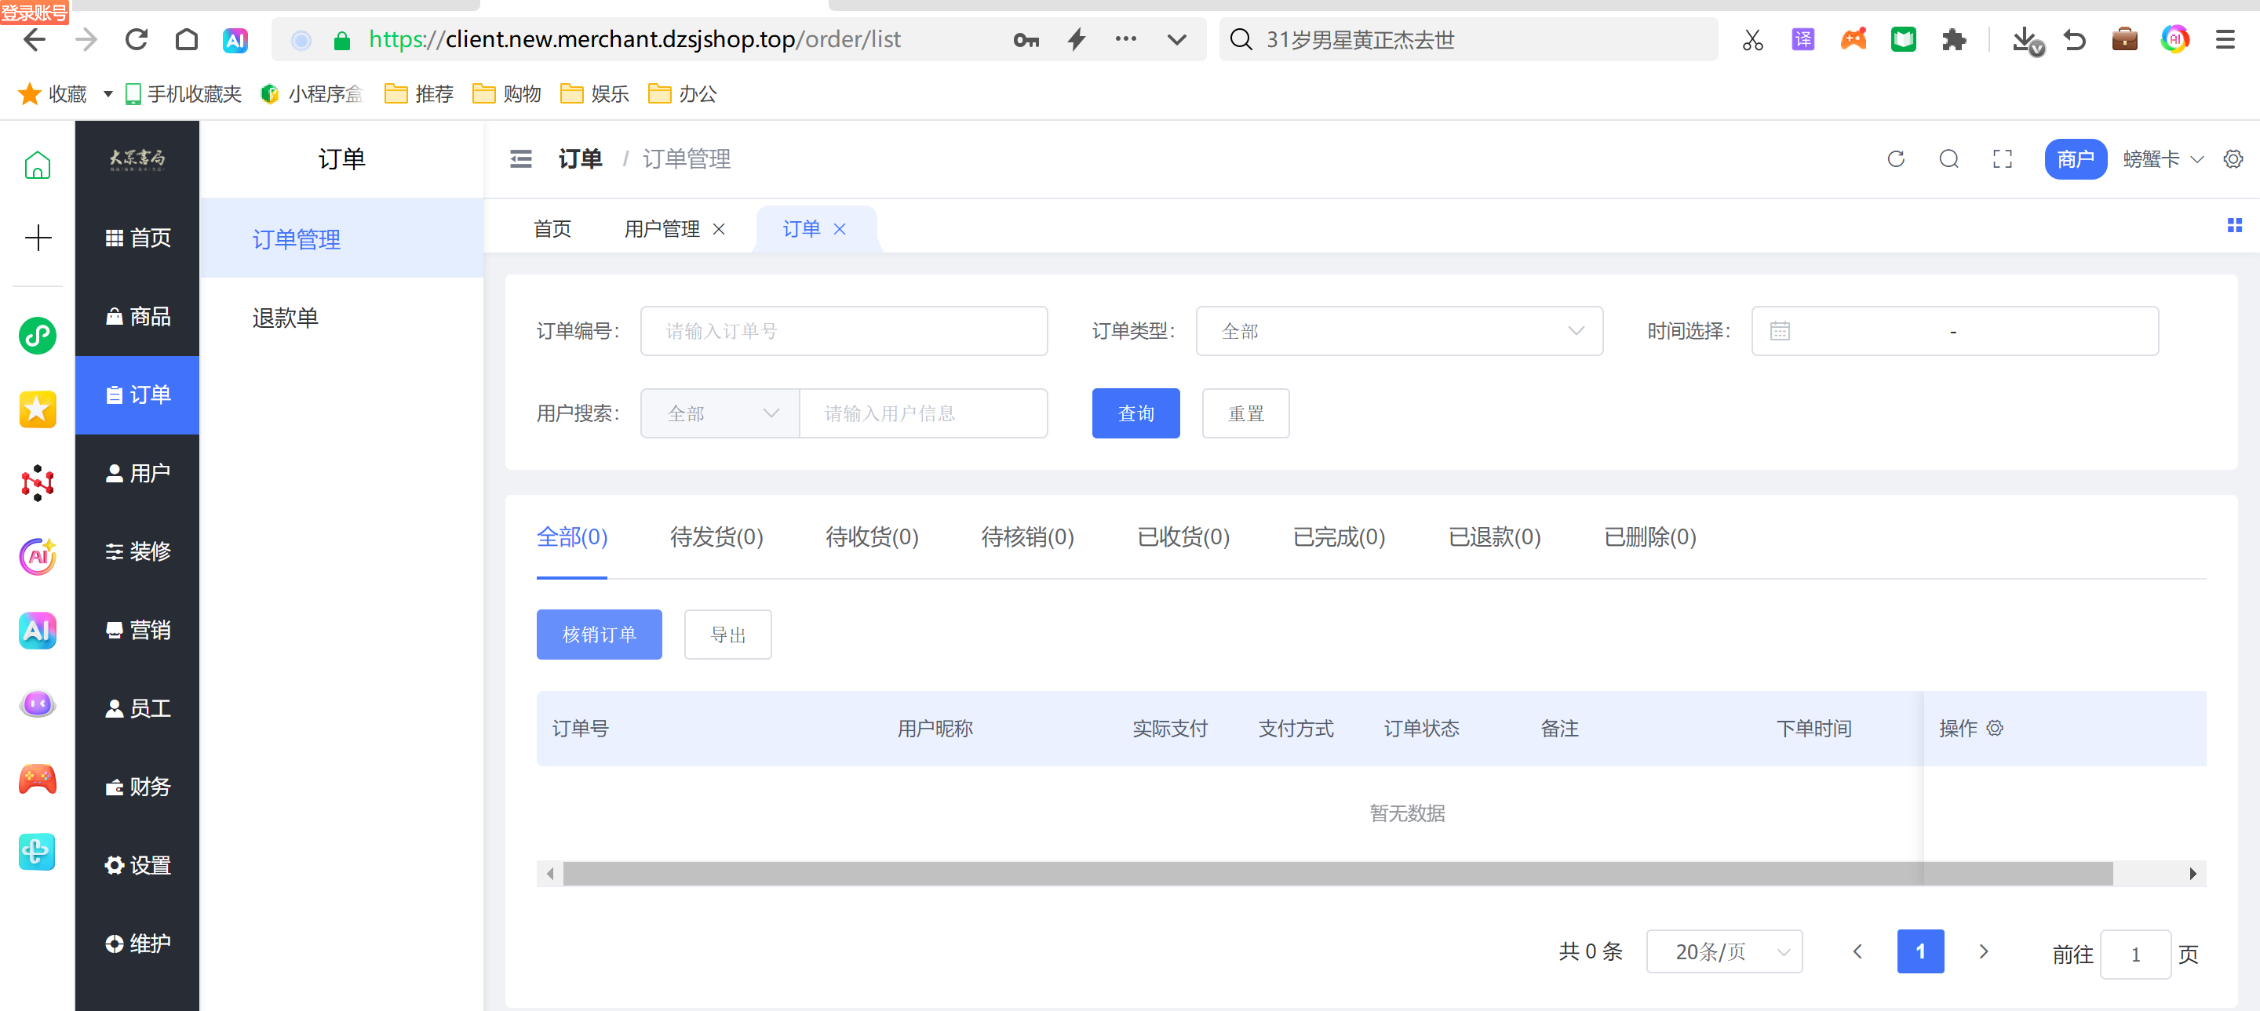Image resolution: width=2260 pixels, height=1011 pixels.
Task: Click the 导出 button
Action: pos(727,634)
